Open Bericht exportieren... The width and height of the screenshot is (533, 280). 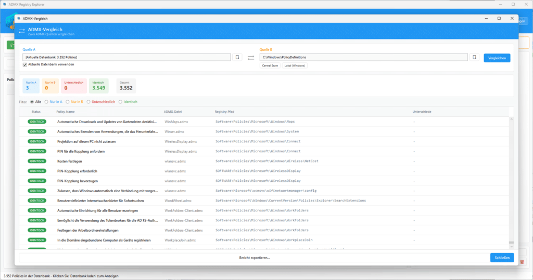254,258
